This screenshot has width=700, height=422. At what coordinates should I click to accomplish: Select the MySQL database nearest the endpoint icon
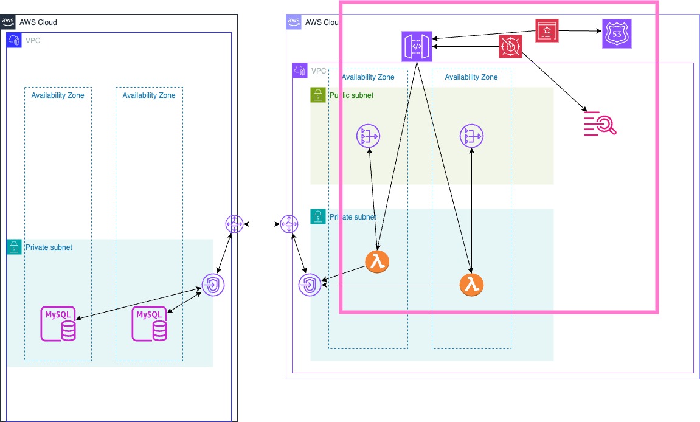coord(149,323)
